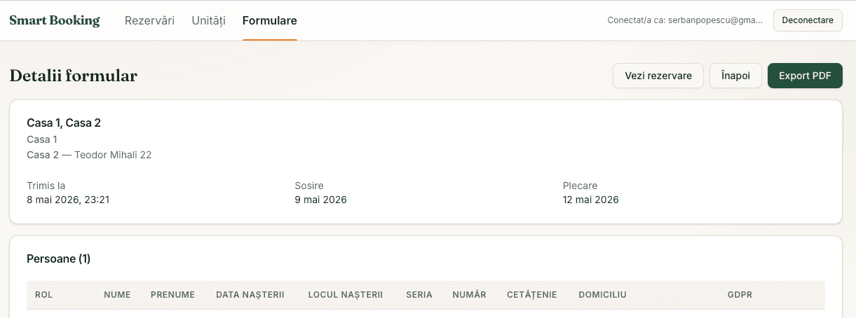Click the SERIA column header
Image resolution: width=856 pixels, height=318 pixels.
click(x=419, y=295)
